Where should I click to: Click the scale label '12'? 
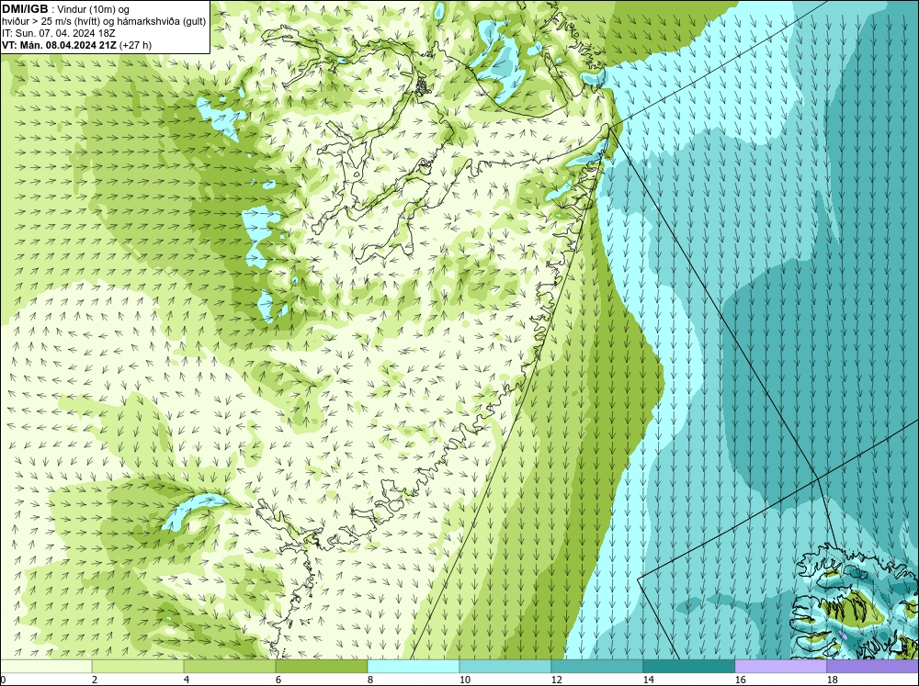(x=557, y=680)
